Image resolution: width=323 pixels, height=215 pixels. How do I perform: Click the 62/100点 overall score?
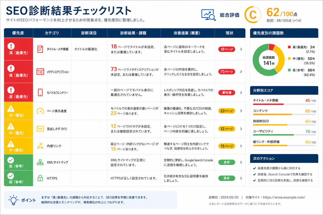tap(282, 13)
